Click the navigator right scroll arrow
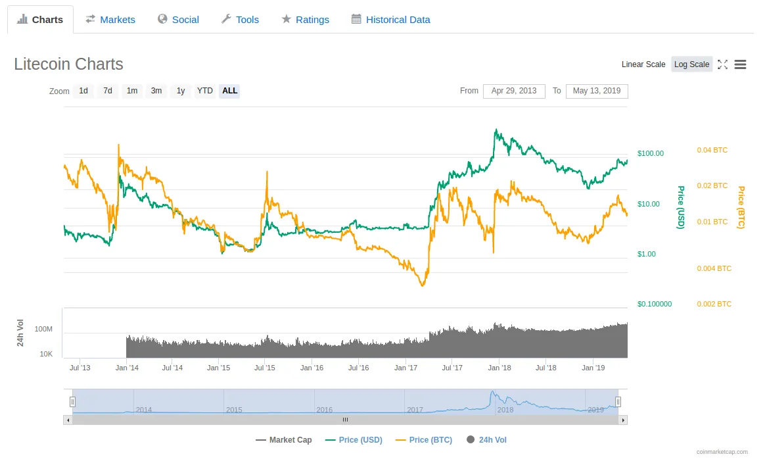The image size is (765, 467). [x=623, y=420]
